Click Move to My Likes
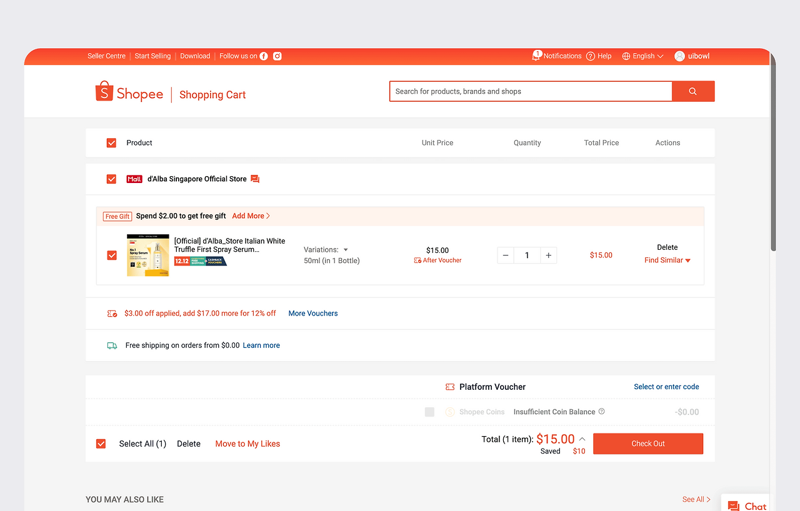Viewport: 800px width, 511px height. [x=247, y=444]
